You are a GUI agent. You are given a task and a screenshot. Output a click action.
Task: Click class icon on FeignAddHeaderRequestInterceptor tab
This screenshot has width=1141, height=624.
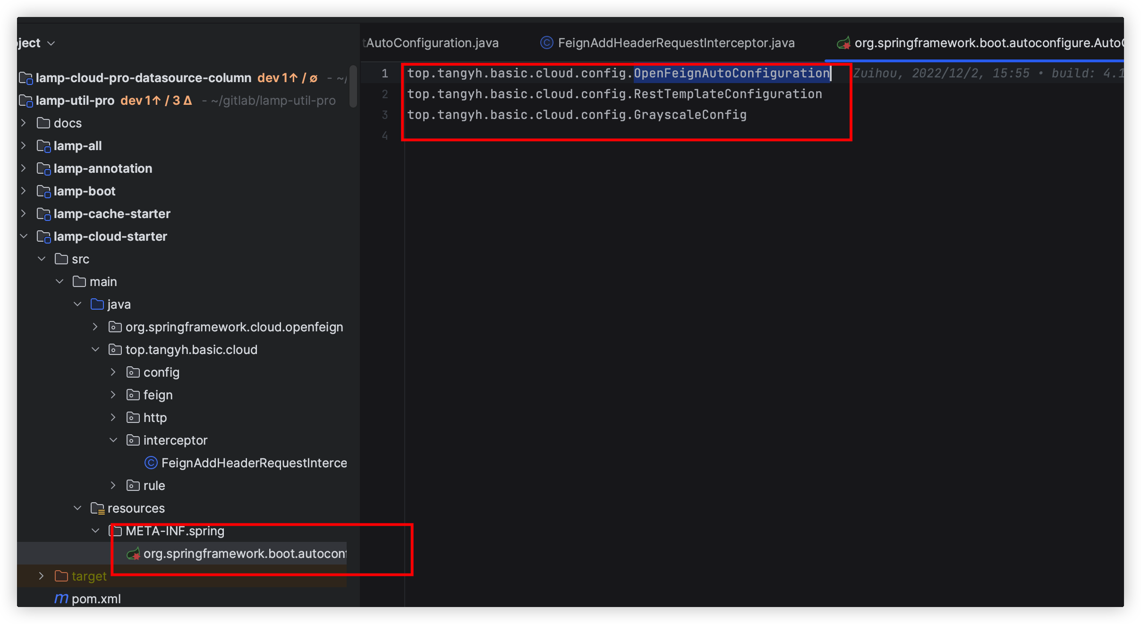pos(546,43)
